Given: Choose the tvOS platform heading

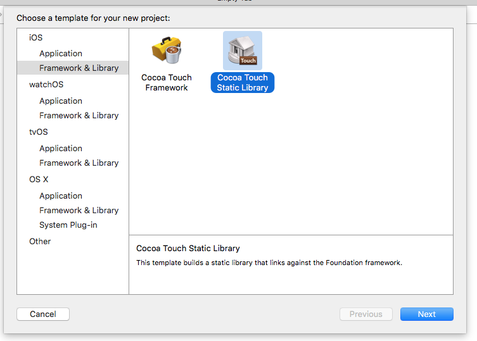Looking at the screenshot, I should pyautogui.click(x=39, y=132).
